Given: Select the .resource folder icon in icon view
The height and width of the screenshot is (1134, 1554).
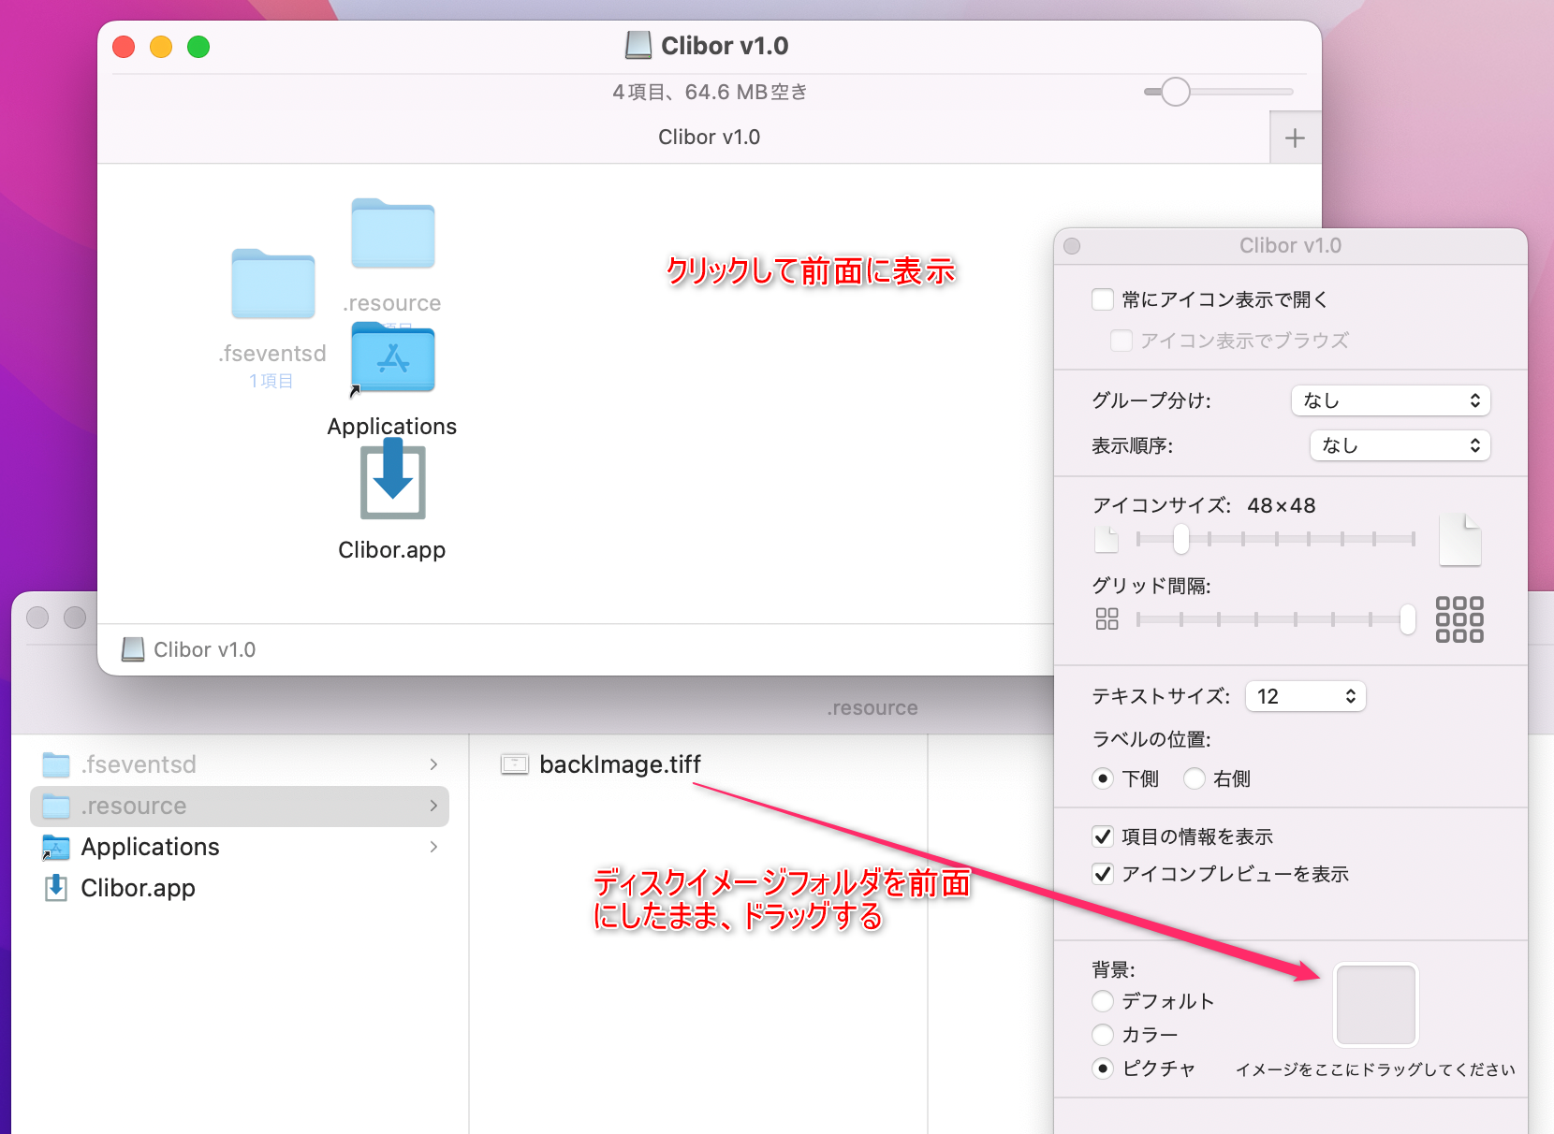Looking at the screenshot, I should pos(393,233).
